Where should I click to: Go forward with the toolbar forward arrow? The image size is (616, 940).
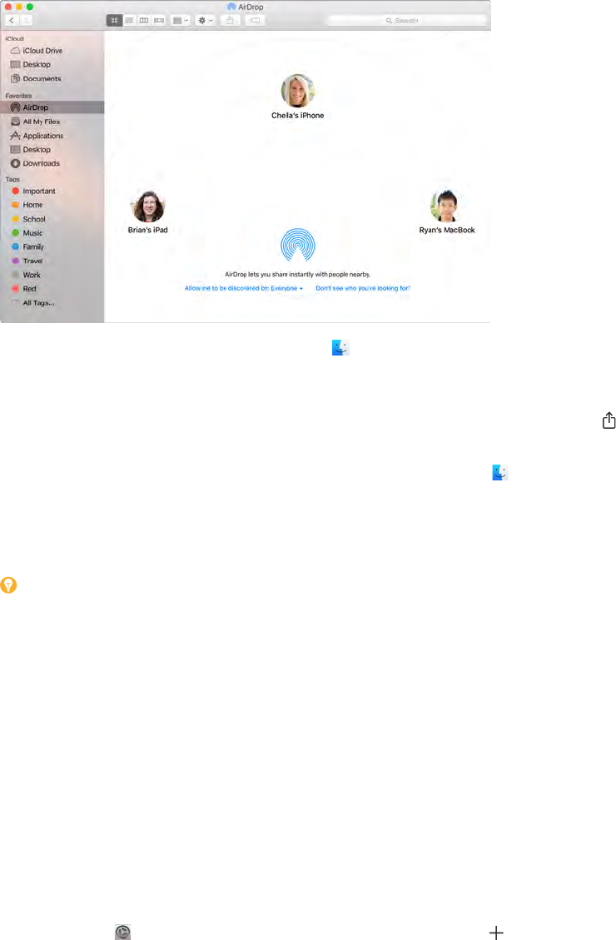tap(26, 20)
